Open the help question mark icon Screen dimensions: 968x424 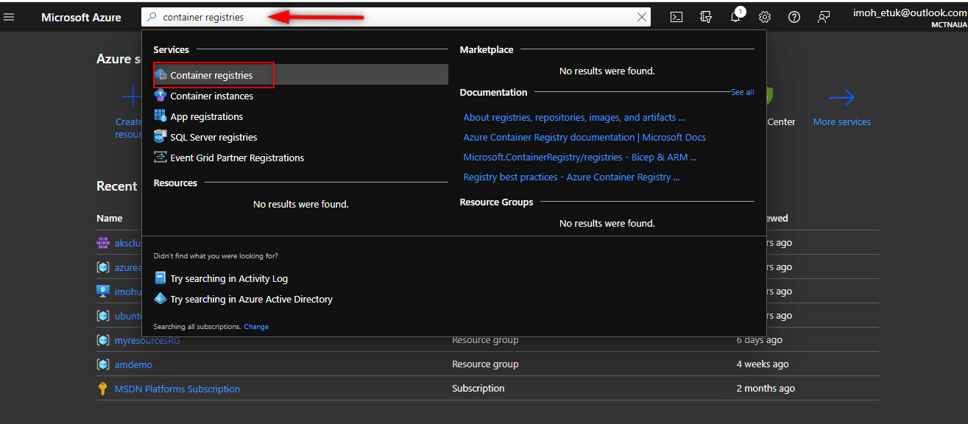click(x=794, y=17)
